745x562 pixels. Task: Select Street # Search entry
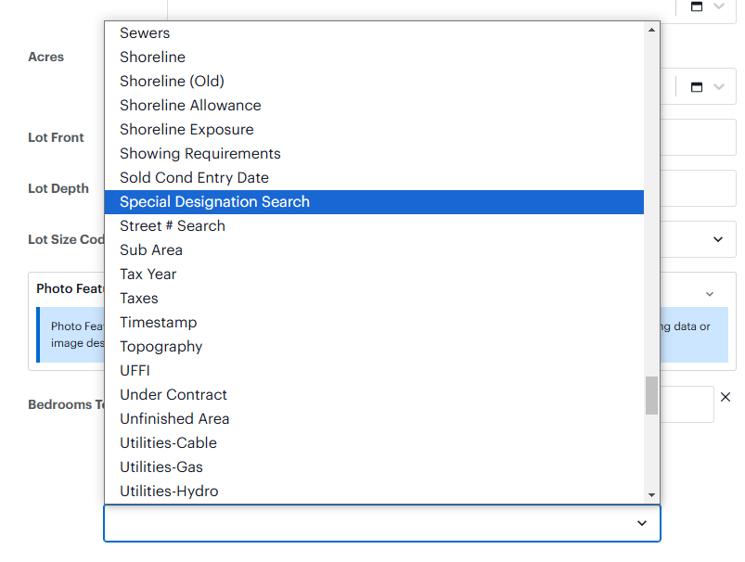coord(374,226)
